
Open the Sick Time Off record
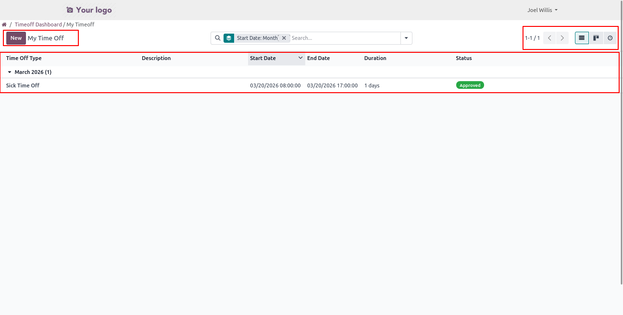pyautogui.click(x=23, y=85)
